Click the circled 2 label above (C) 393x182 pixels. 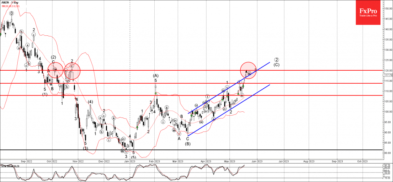[276, 60]
